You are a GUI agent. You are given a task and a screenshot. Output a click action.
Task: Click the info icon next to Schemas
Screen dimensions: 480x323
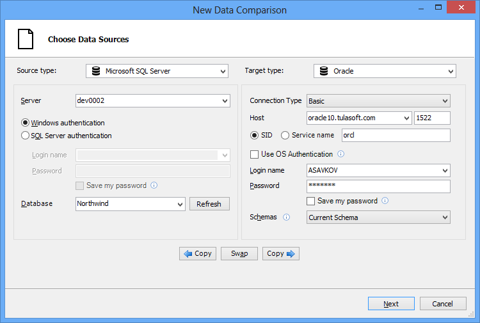[286, 217]
